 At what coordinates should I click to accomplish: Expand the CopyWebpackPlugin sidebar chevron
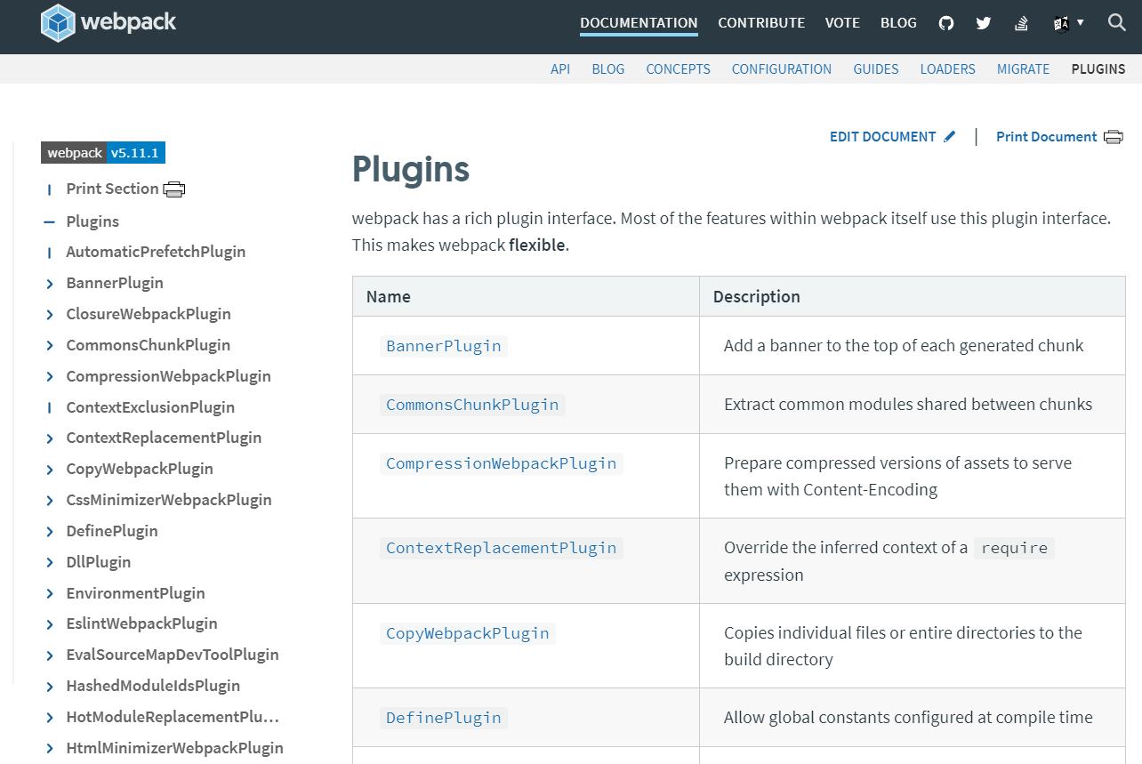[x=50, y=469]
